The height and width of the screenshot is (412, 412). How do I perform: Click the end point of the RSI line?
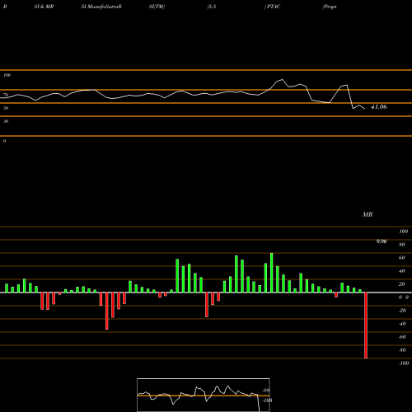tap(365, 109)
